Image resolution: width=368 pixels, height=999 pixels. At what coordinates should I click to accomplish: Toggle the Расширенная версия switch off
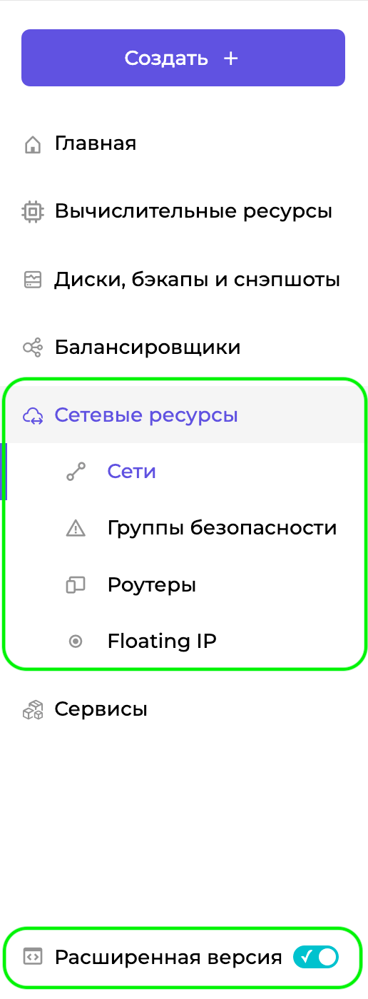(316, 957)
